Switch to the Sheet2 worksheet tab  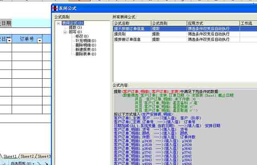pos(27,156)
